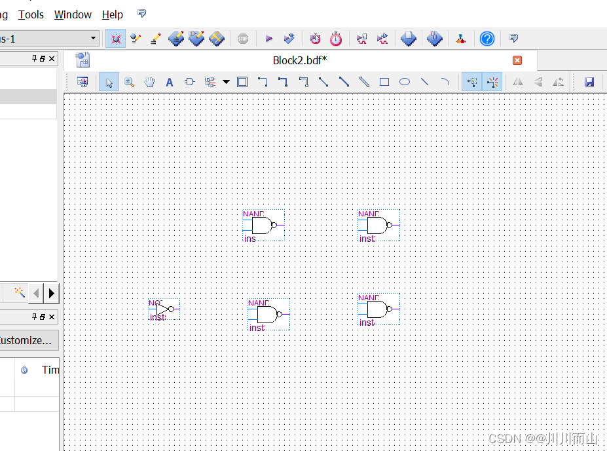The height and width of the screenshot is (451, 607).
Task: Click the small red stopwatch icon
Action: (x=315, y=39)
